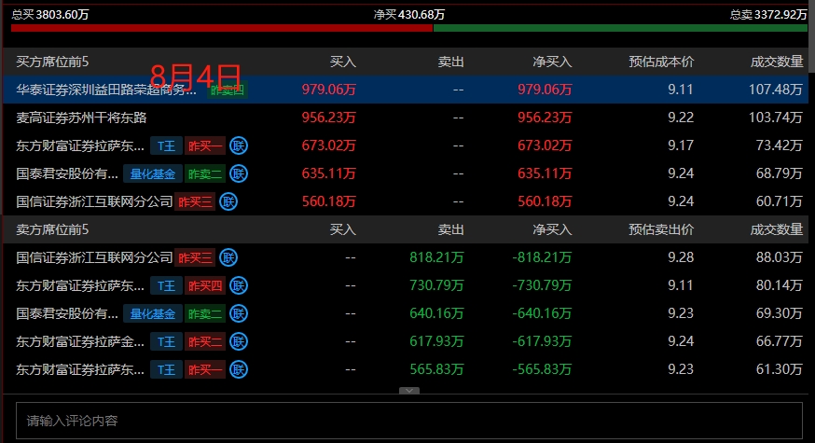Click 昨买二 tag in the 617.93万 seller row

pyautogui.click(x=205, y=342)
